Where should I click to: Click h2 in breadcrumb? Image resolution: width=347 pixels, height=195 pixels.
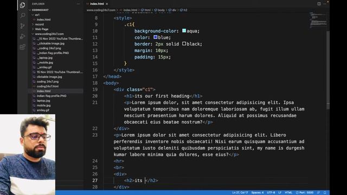pos(185,10)
